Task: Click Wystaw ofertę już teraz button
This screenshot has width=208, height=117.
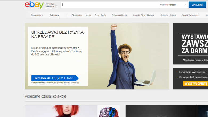Action: click(55, 78)
